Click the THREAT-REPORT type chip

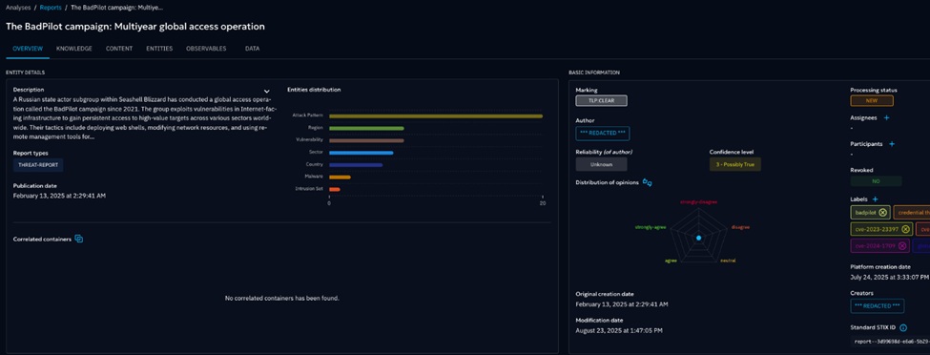[38, 165]
